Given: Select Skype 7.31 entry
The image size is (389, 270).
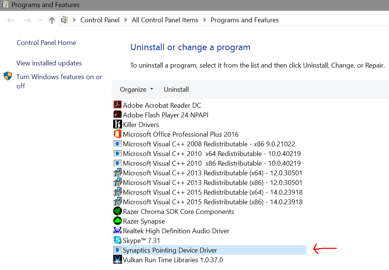Looking at the screenshot, I should 141,241.
